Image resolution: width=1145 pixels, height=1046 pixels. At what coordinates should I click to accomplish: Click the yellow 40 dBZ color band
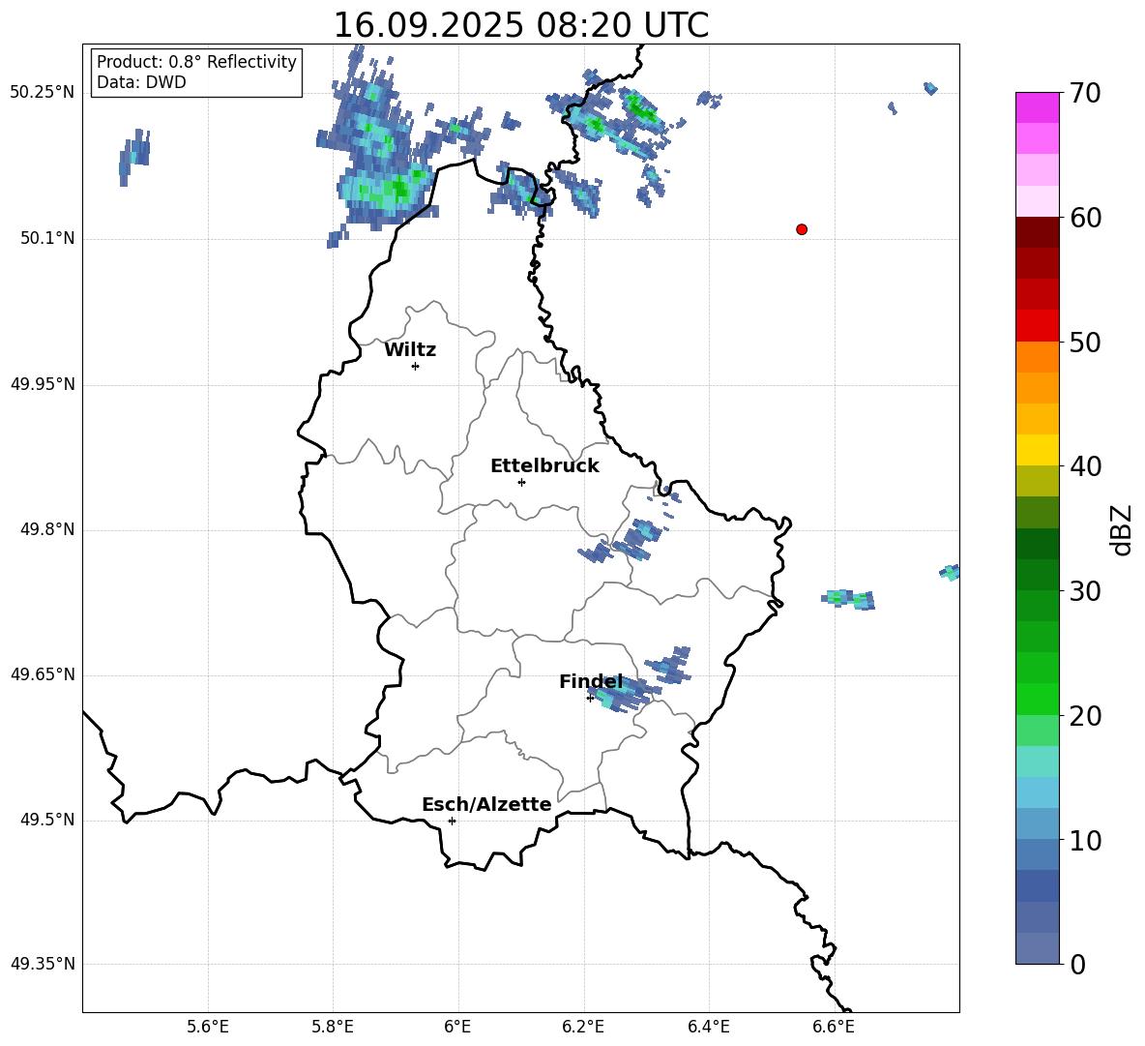(1038, 450)
